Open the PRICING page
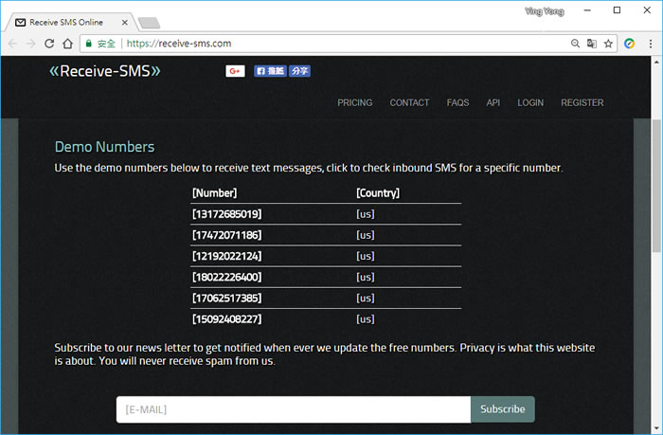Image resolution: width=663 pixels, height=435 pixels. (x=354, y=102)
